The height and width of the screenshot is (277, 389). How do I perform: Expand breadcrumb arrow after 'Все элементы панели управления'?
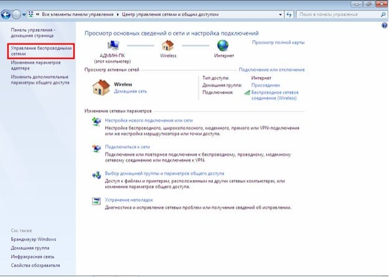118,15
